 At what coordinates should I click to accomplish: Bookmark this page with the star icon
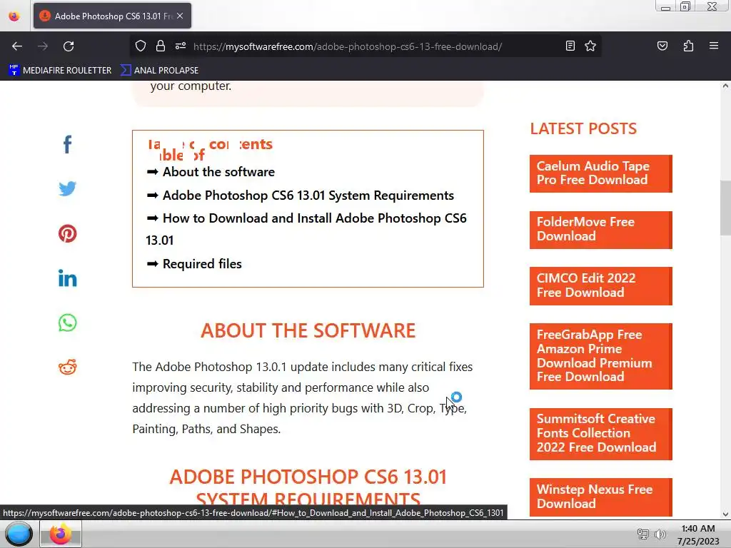pyautogui.click(x=590, y=46)
